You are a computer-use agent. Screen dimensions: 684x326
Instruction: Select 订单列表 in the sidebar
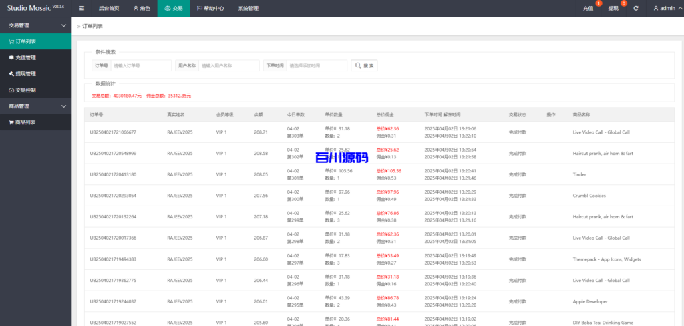(25, 41)
